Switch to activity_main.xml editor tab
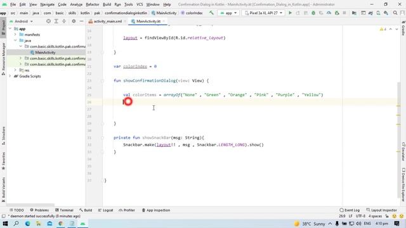406x228 pixels. pos(107,21)
